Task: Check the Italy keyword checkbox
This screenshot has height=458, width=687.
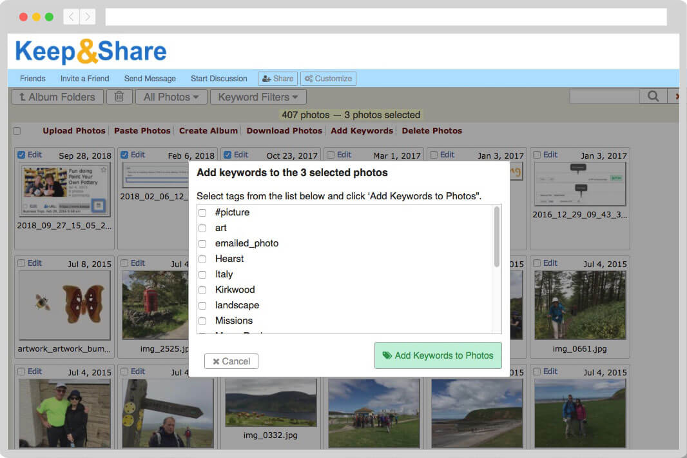Action: coord(202,274)
